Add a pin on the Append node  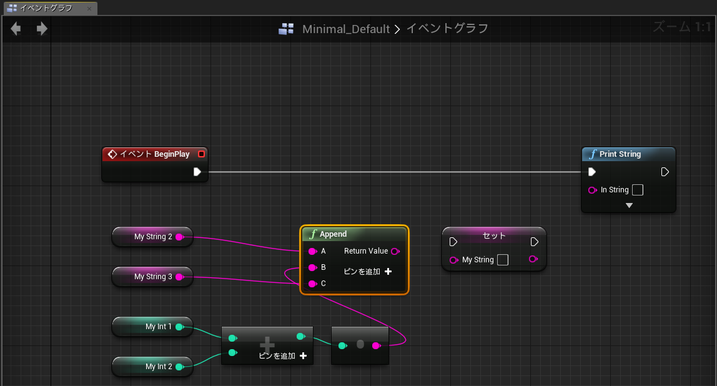(x=368, y=272)
